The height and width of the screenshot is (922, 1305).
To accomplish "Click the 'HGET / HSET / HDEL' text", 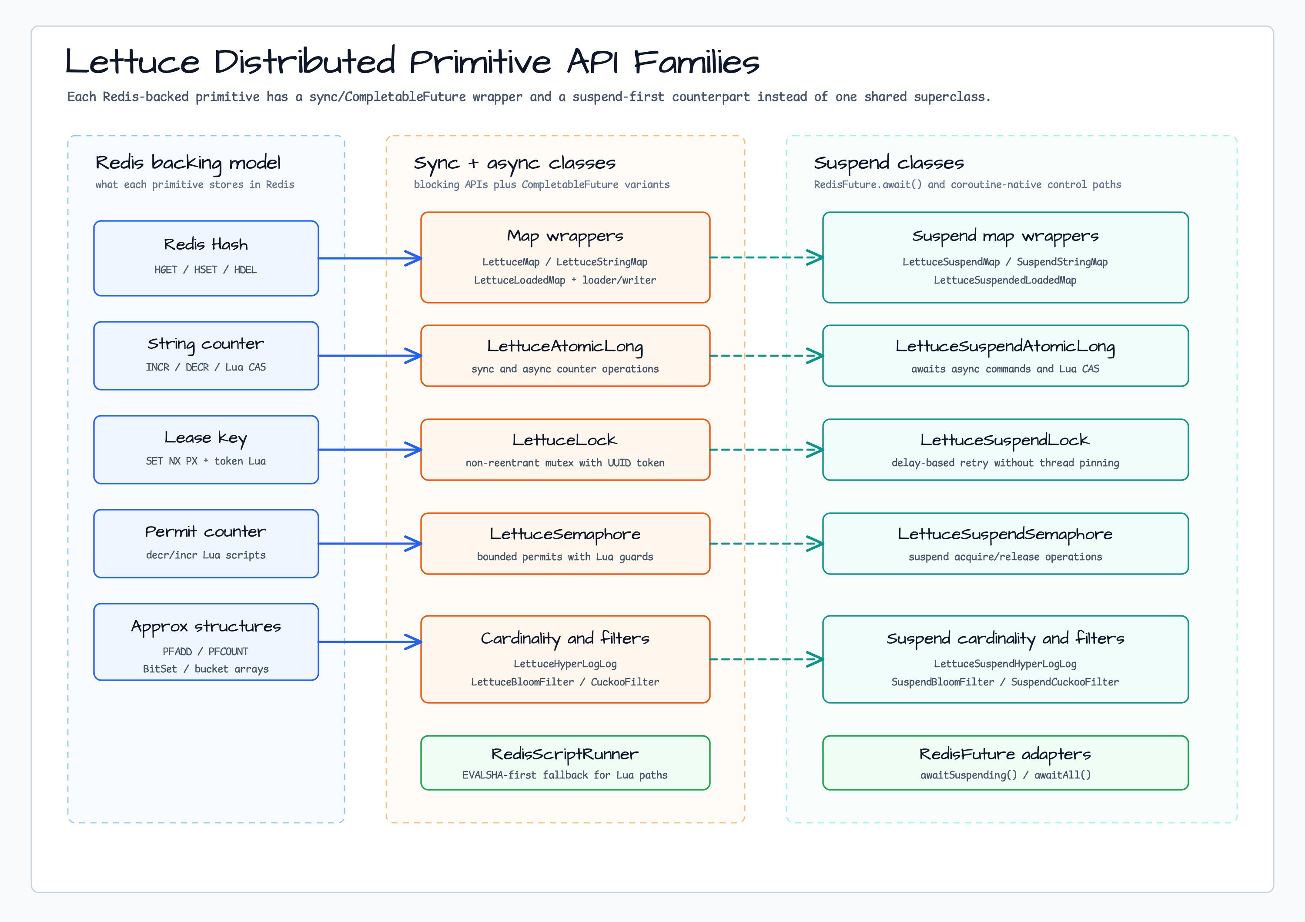I will click(206, 270).
